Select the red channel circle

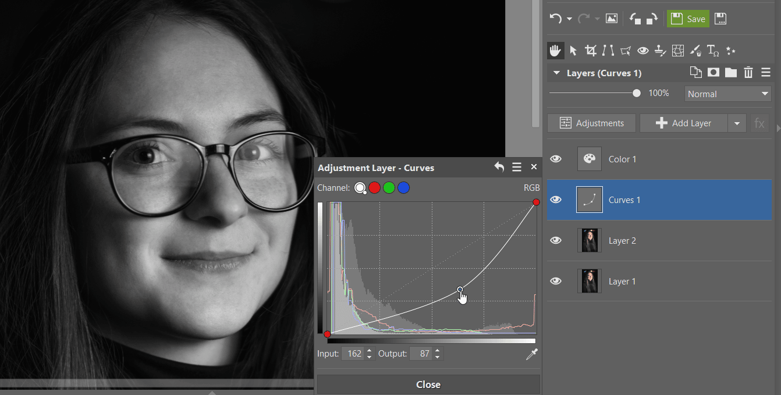tap(374, 188)
